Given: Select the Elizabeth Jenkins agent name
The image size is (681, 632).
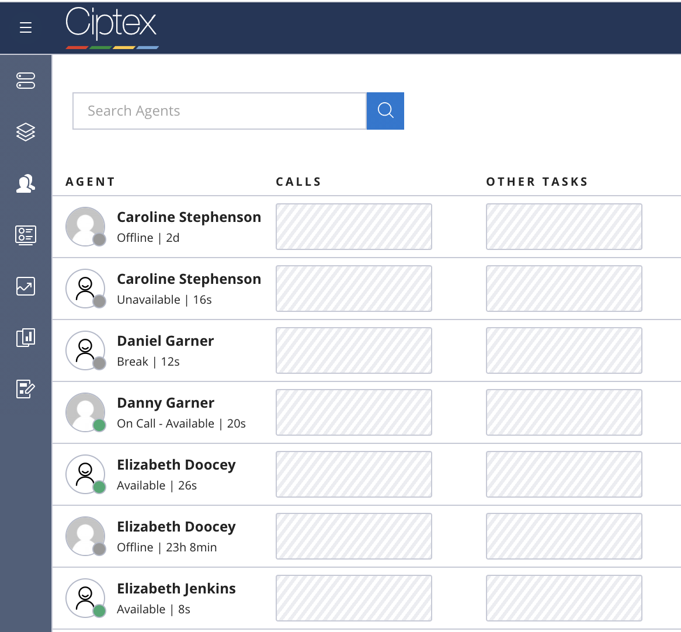Looking at the screenshot, I should (176, 589).
